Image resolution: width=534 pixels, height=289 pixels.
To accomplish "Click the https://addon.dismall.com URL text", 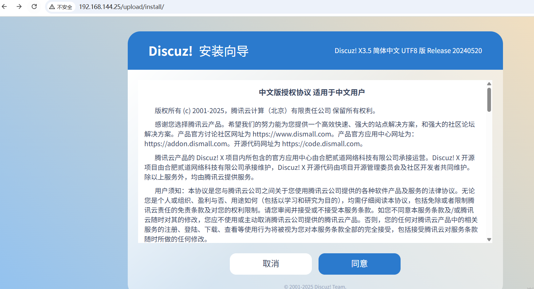I will [186, 143].
